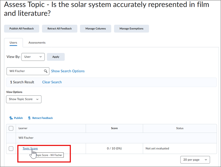Click the Publish key icon

click(11, 118)
